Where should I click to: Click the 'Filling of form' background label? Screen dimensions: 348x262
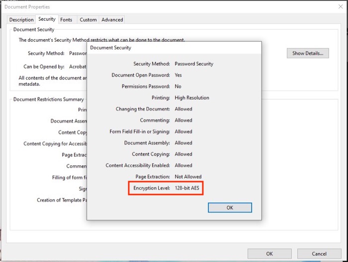click(70, 178)
